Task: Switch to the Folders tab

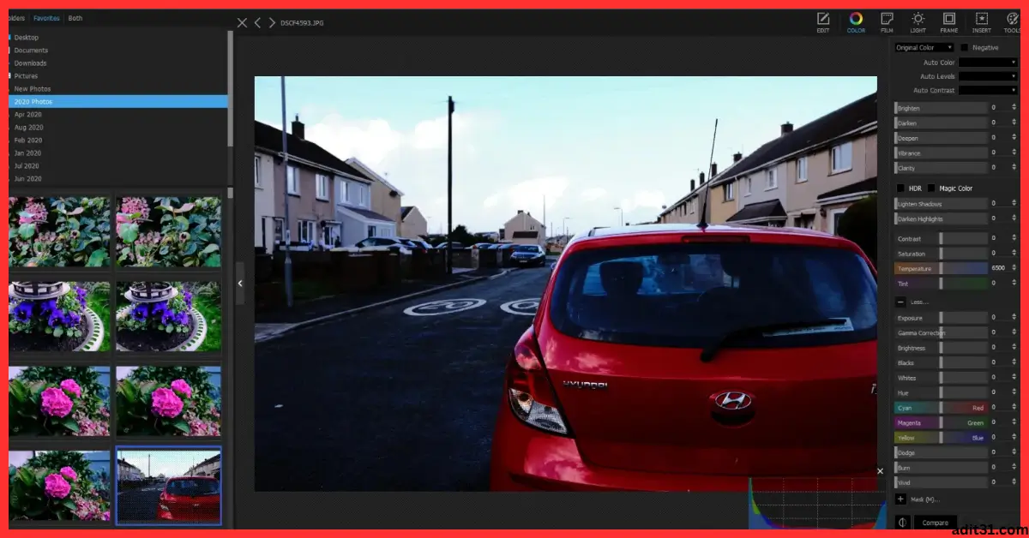Action: click(15, 18)
